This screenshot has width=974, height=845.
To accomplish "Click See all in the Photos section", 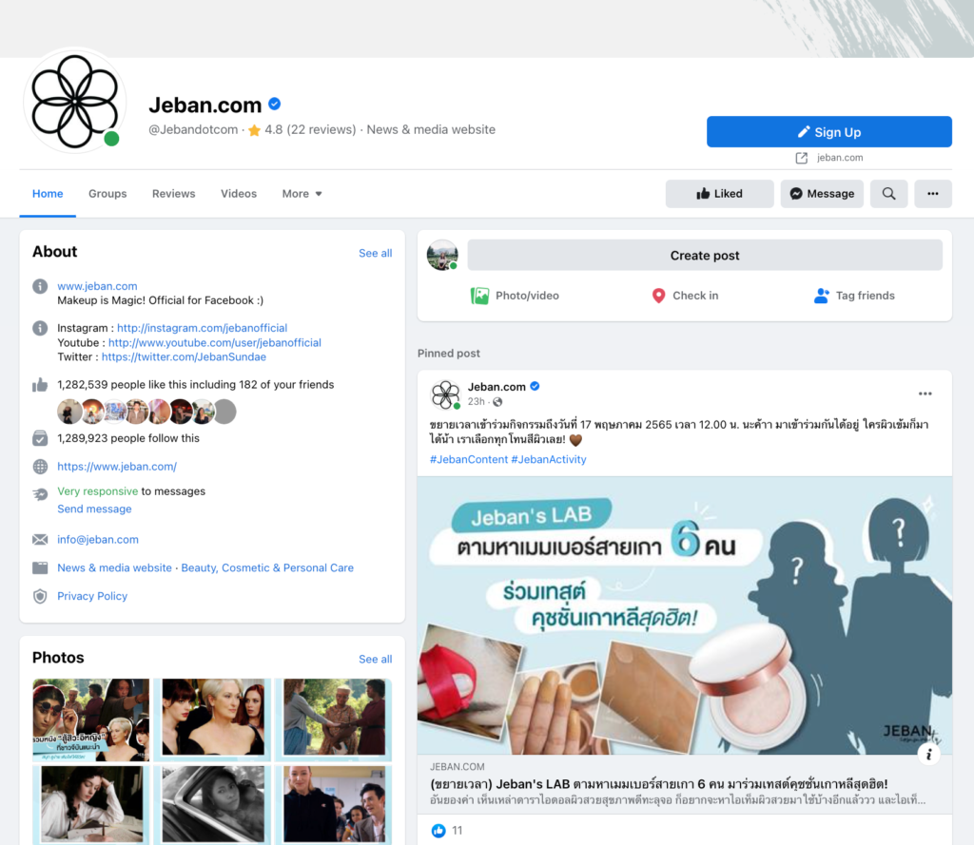I will 375,660.
